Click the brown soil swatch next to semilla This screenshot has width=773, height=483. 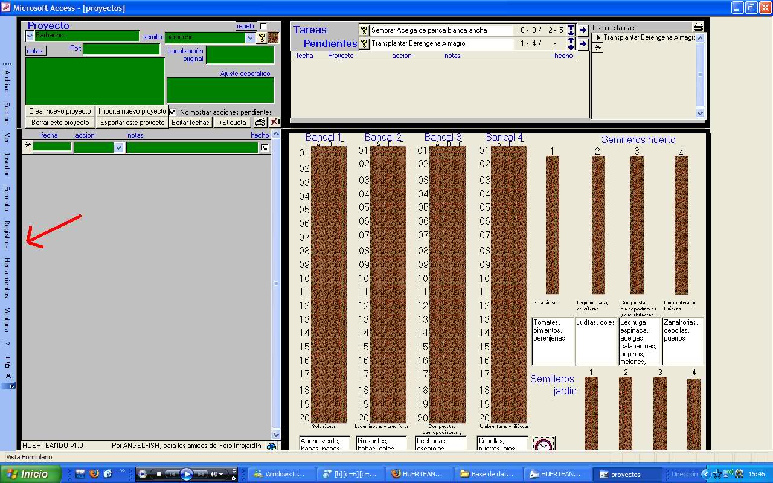pyautogui.click(x=274, y=37)
